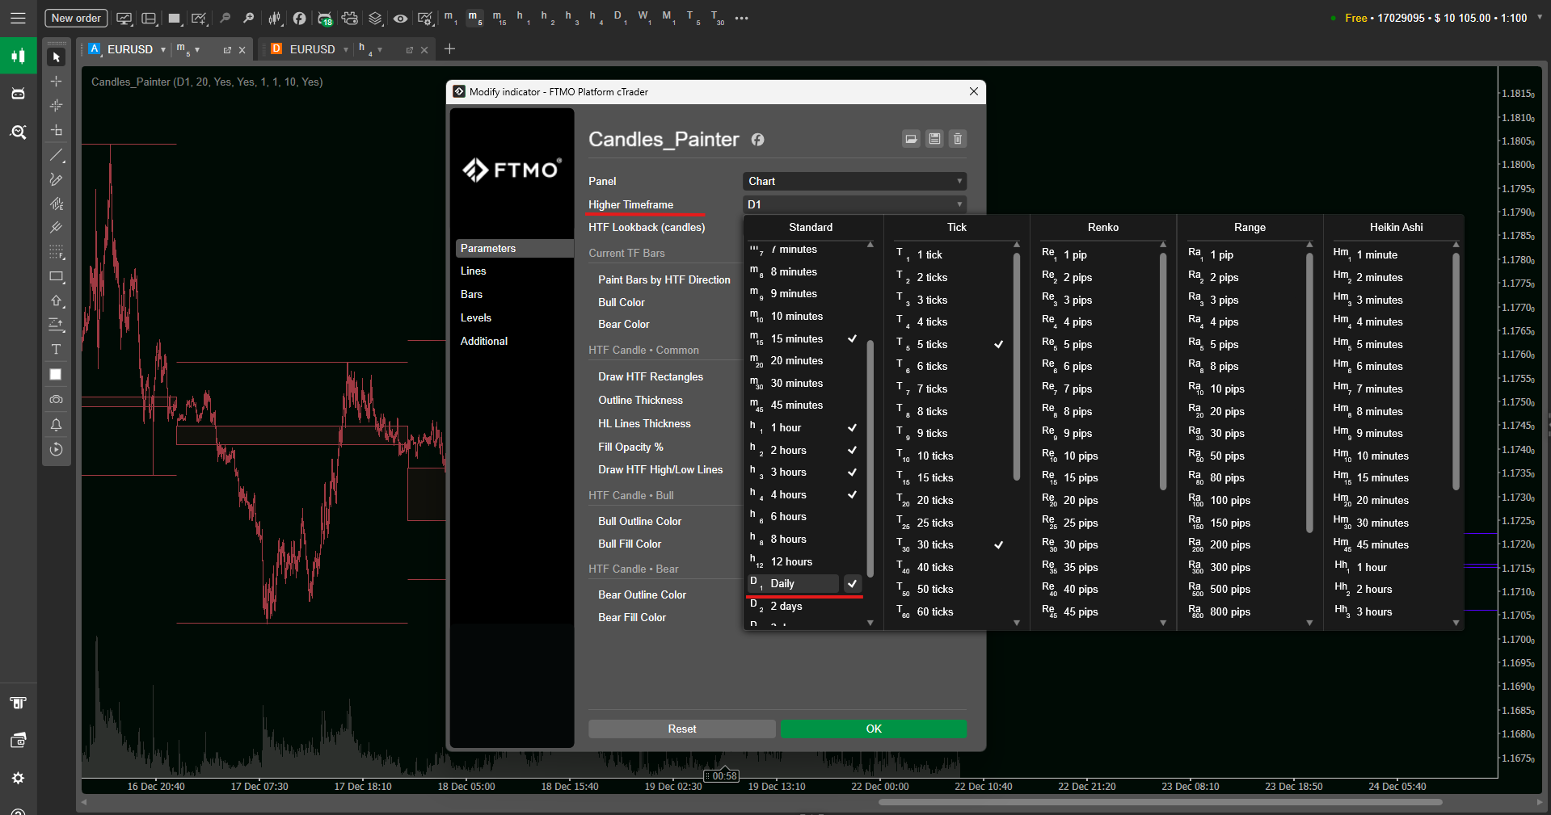Image resolution: width=1551 pixels, height=815 pixels.
Task: Open the Bull Fill Color setting
Action: click(630, 544)
